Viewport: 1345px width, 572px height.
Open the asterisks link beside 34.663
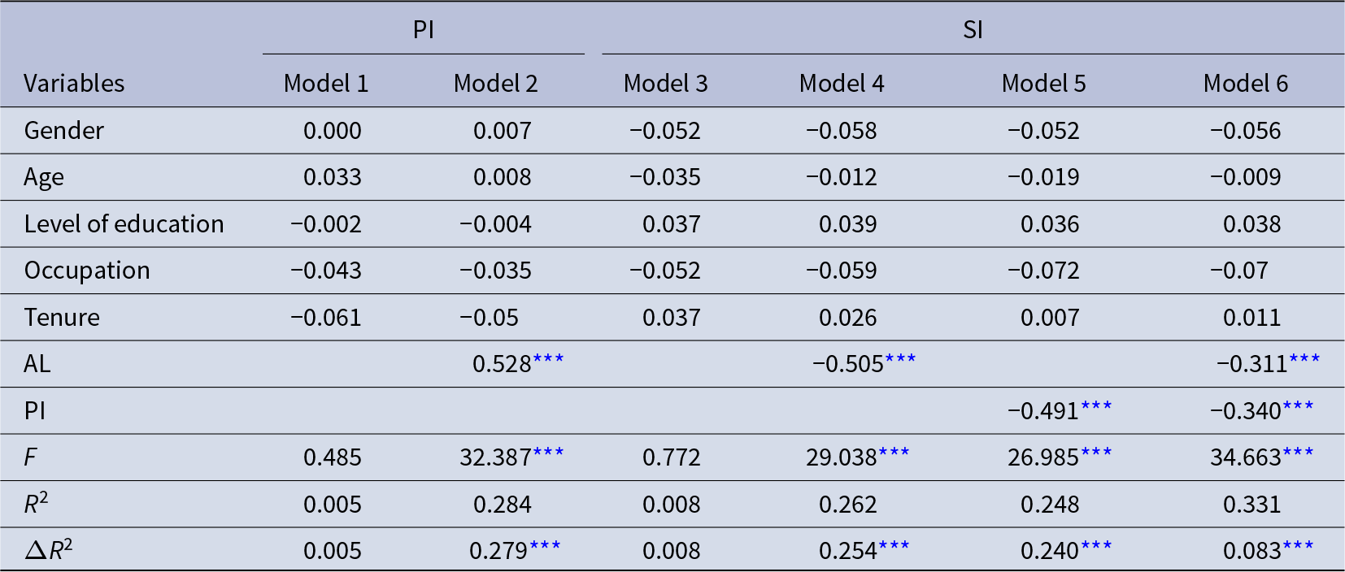[x=1298, y=453]
